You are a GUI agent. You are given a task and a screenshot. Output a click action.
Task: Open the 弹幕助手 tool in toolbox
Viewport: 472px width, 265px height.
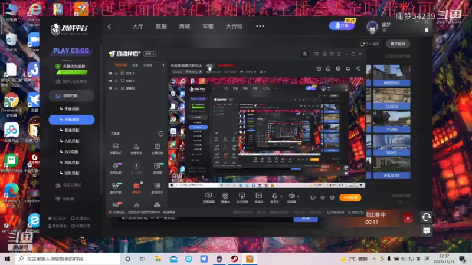pos(115,149)
